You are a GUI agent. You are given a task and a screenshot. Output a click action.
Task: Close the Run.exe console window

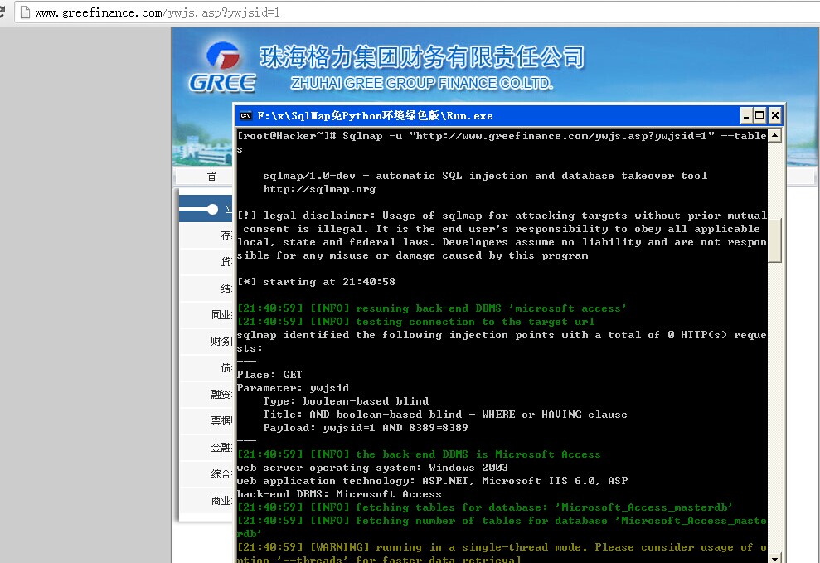coord(775,115)
